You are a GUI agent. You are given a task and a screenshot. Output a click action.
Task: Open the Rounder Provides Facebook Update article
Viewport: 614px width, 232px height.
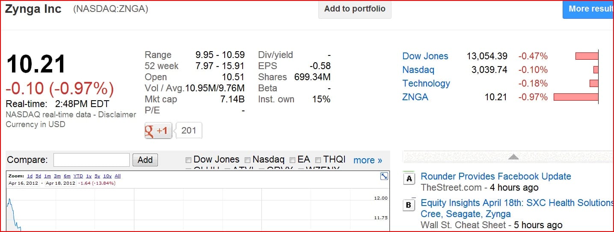click(495, 176)
